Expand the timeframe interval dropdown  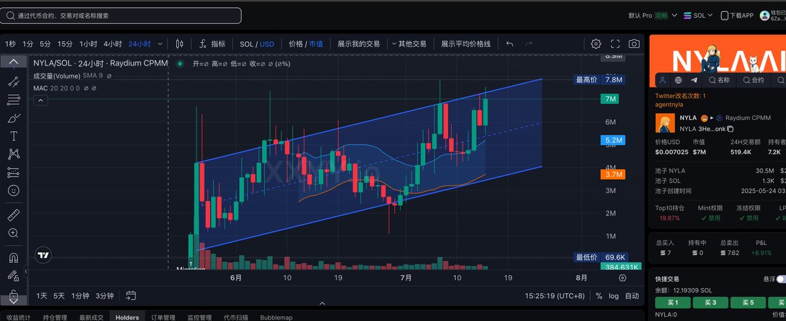(159, 44)
